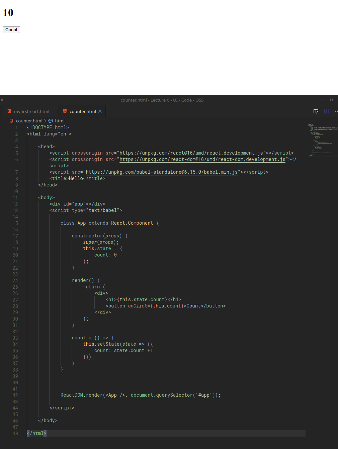Click the closing </html> tag line
This screenshot has width=338, height=449.
pos(36,433)
